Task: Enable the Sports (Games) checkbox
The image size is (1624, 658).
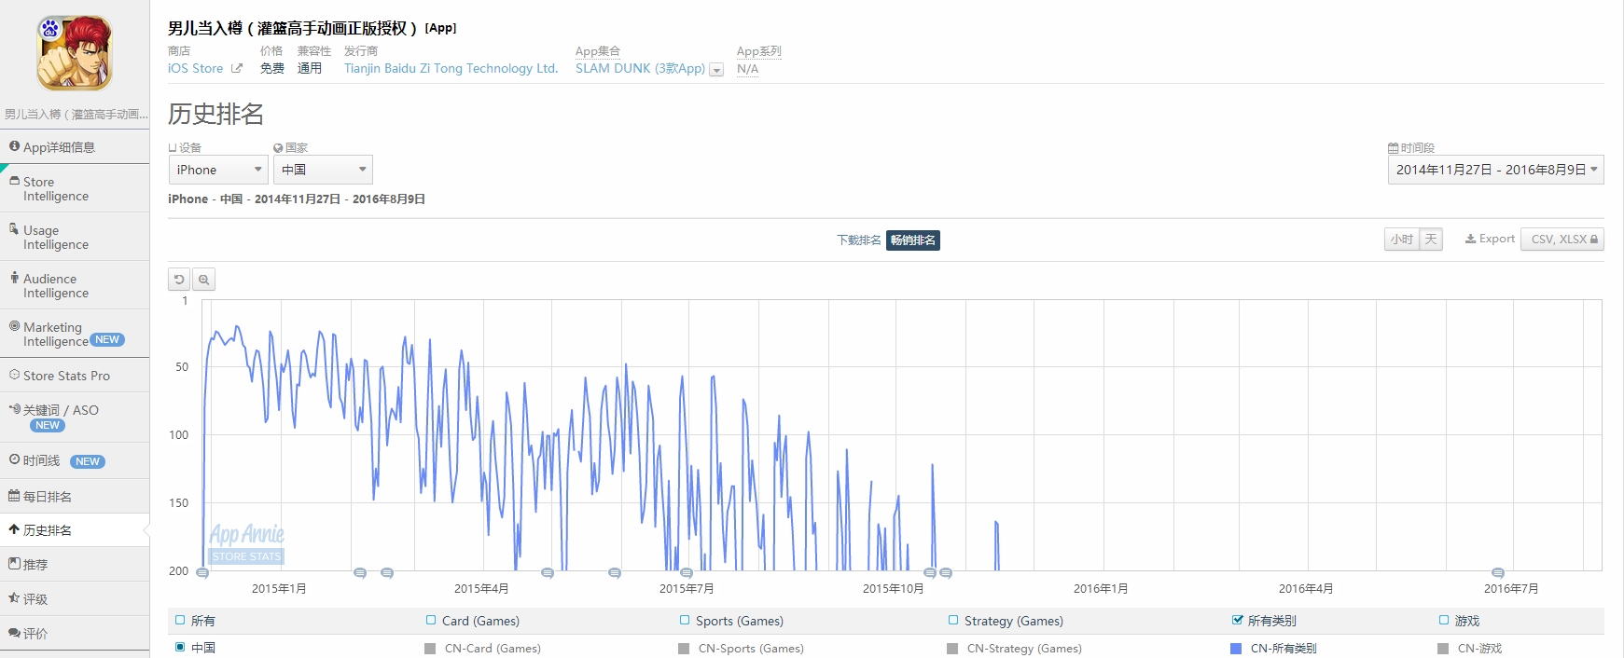Action: pos(685,620)
